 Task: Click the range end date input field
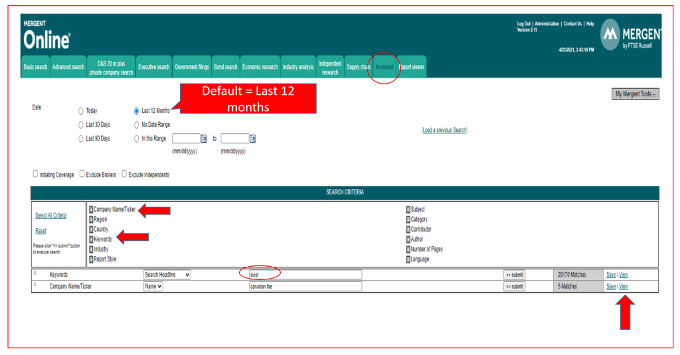tap(235, 139)
